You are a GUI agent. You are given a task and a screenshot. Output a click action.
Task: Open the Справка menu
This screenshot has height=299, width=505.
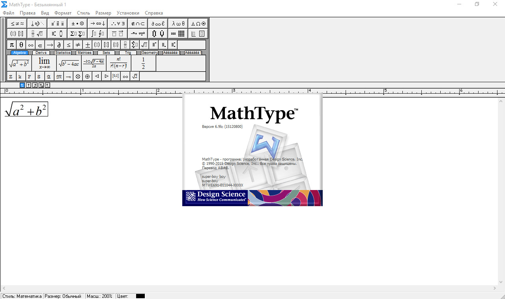(154, 13)
